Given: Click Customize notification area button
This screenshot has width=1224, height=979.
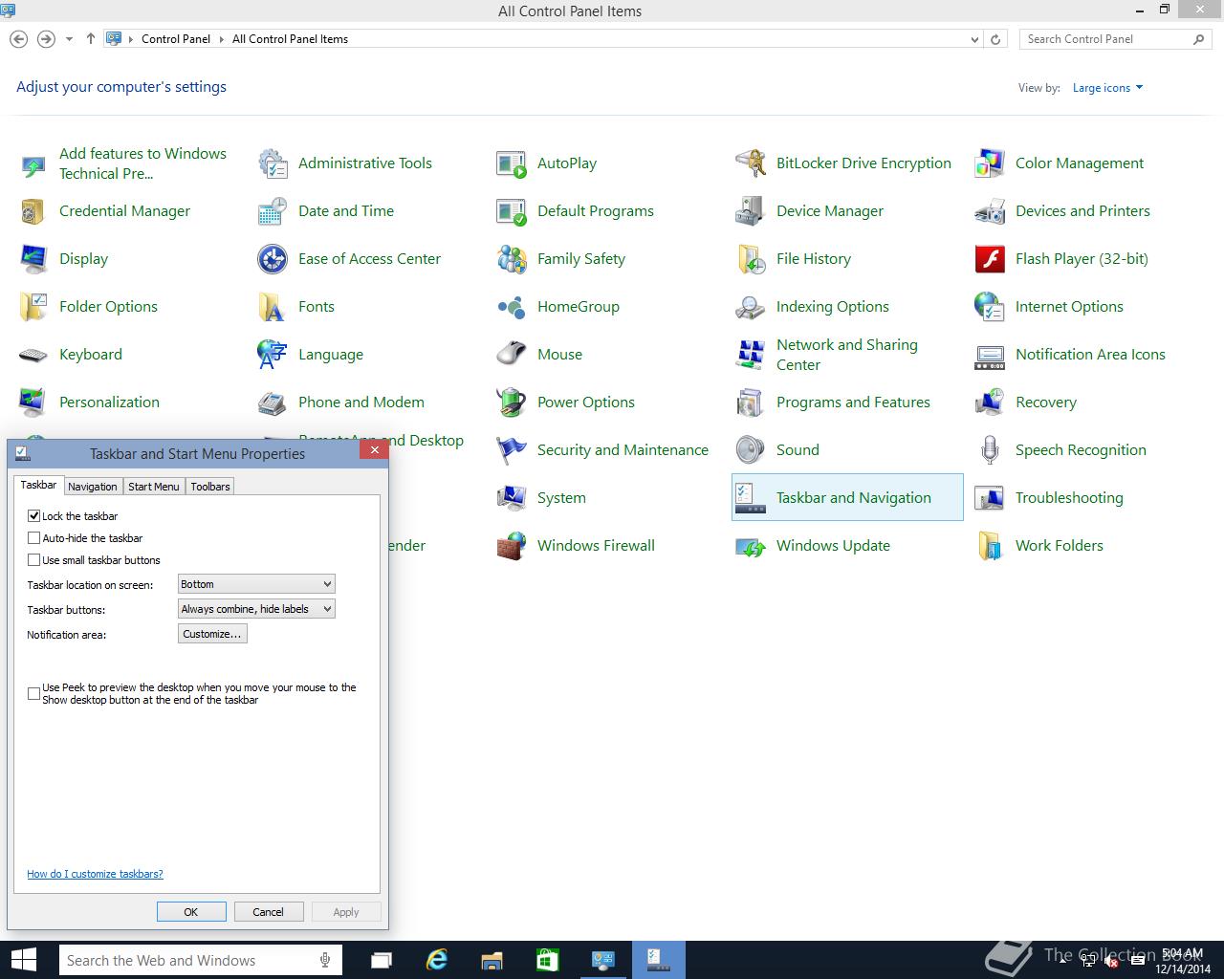Looking at the screenshot, I should [212, 634].
